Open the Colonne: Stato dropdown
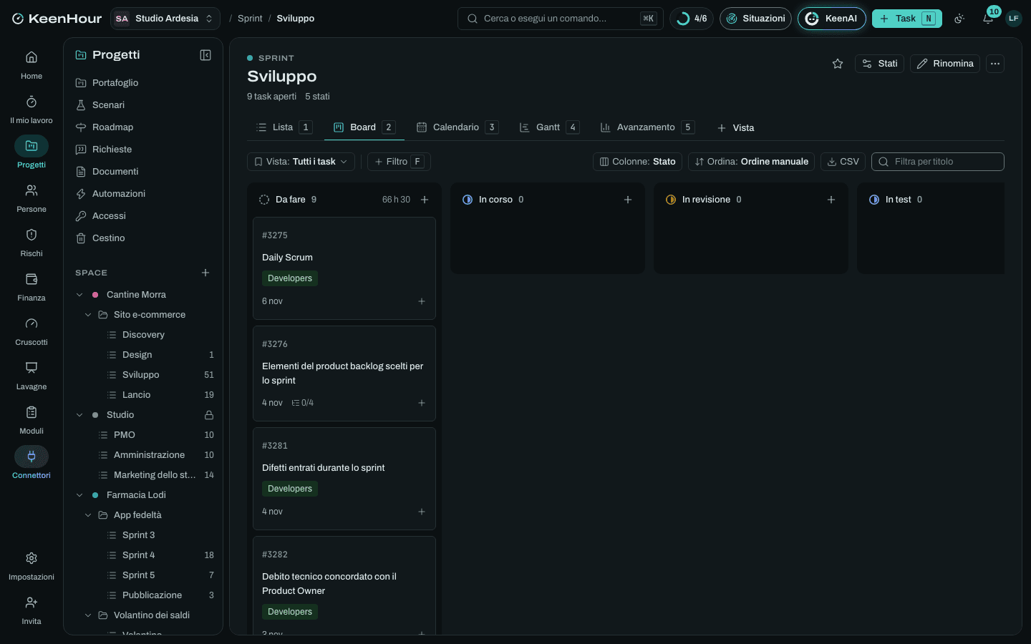Image resolution: width=1031 pixels, height=644 pixels. pyautogui.click(x=637, y=162)
